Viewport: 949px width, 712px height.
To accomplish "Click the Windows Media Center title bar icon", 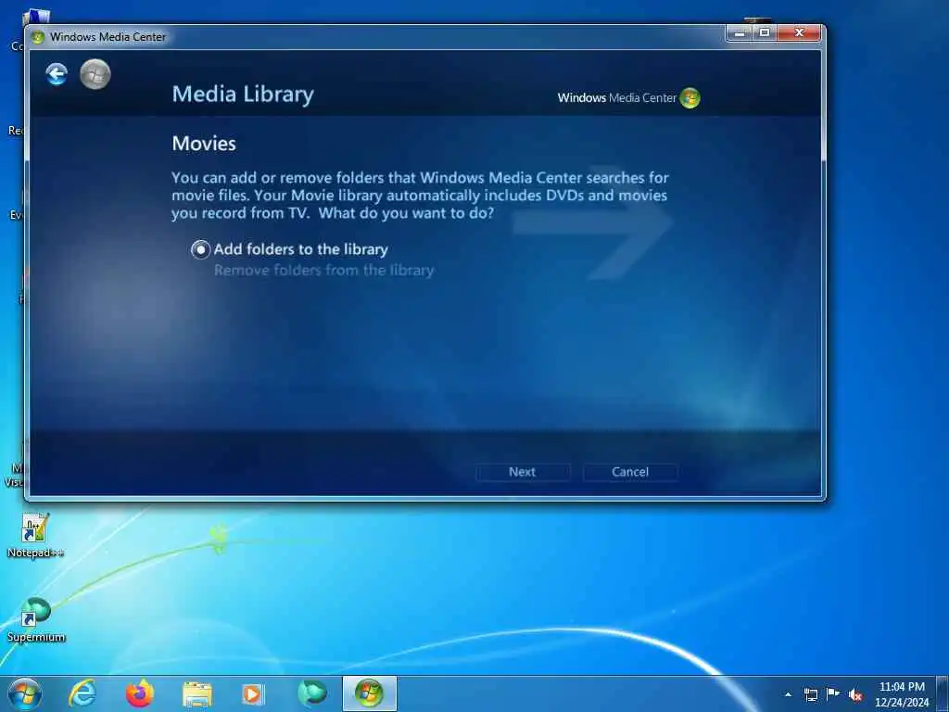I will [37, 37].
